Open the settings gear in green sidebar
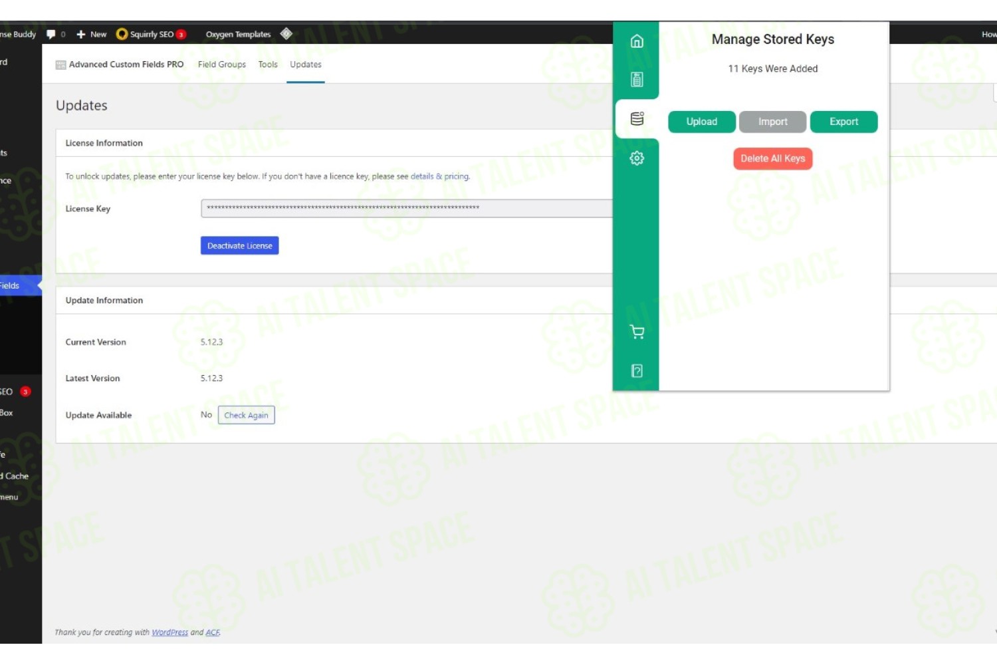The image size is (997, 665). (x=637, y=158)
